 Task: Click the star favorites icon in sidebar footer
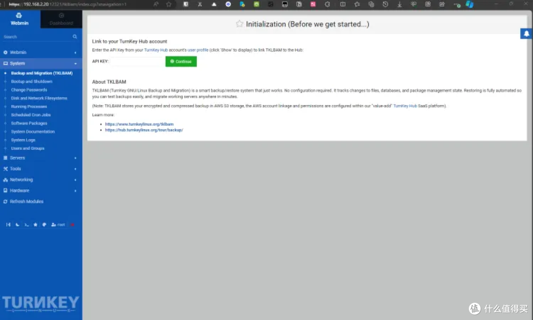[35, 224]
